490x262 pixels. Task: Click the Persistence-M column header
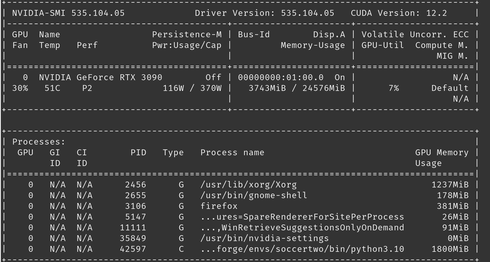coord(187,35)
